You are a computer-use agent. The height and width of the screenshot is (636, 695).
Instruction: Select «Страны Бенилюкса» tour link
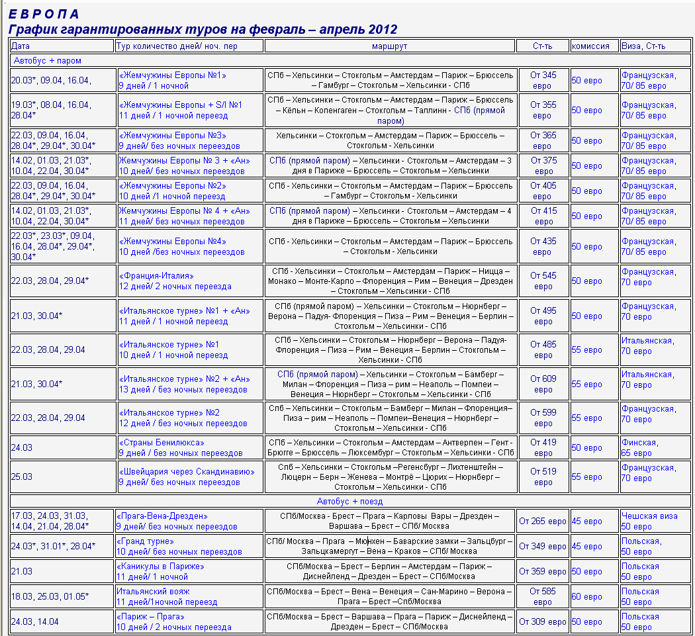pyautogui.click(x=162, y=442)
